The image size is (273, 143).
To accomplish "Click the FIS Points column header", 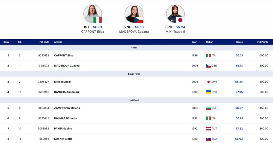I will [x=263, y=42].
